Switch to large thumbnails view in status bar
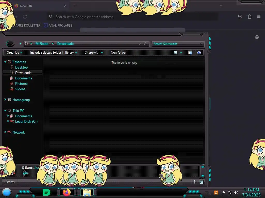Viewport: 265px width, 198px height. click(201, 182)
